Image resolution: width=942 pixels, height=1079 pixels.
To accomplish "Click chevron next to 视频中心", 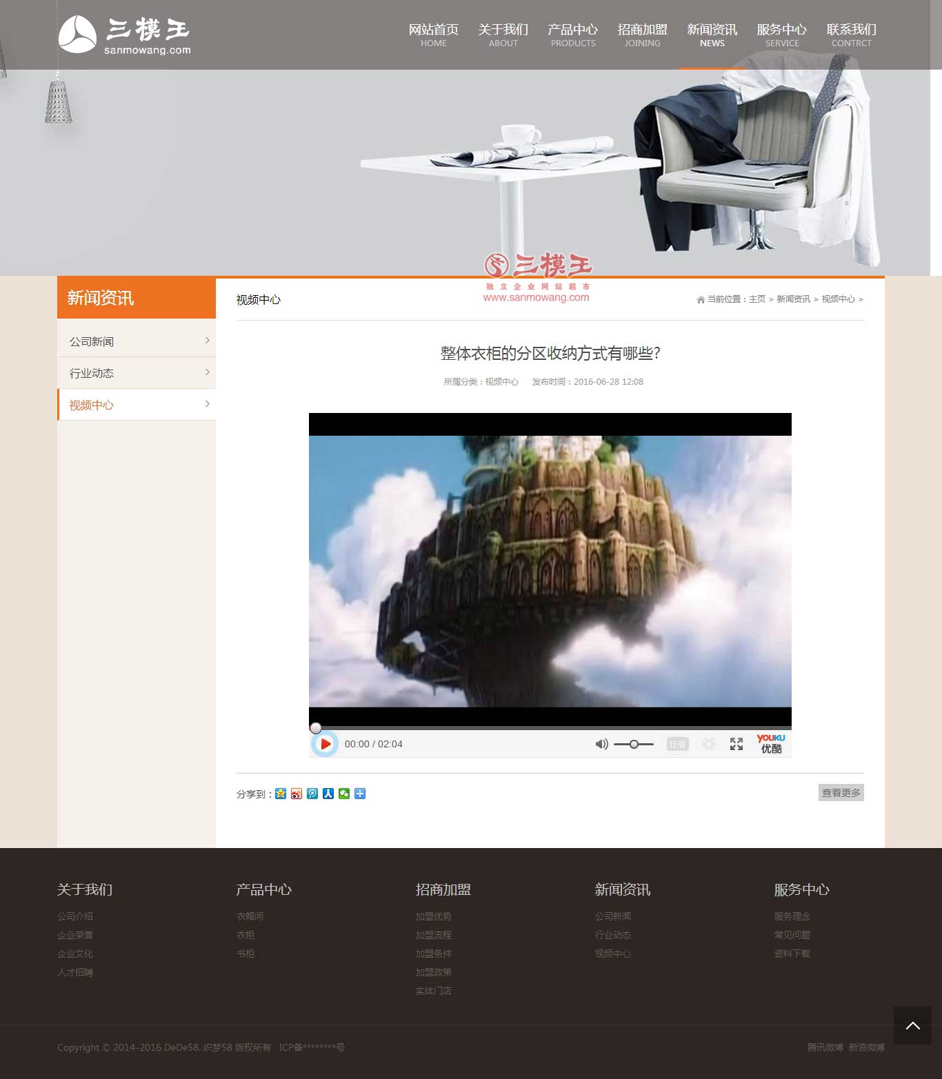I will pyautogui.click(x=207, y=404).
